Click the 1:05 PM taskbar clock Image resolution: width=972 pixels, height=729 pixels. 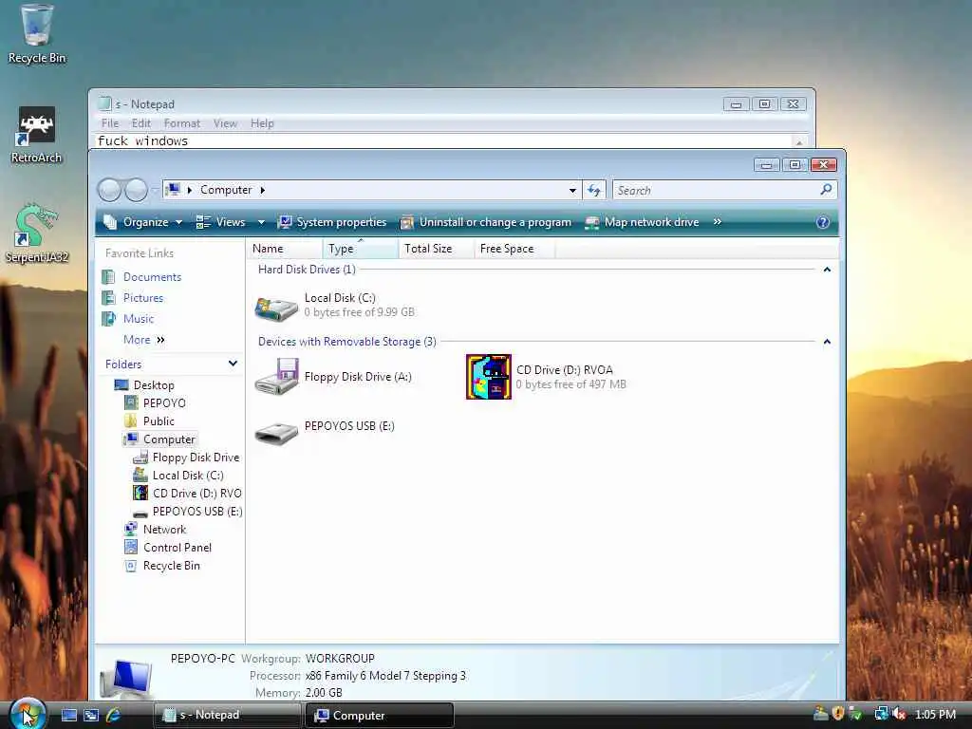click(935, 714)
